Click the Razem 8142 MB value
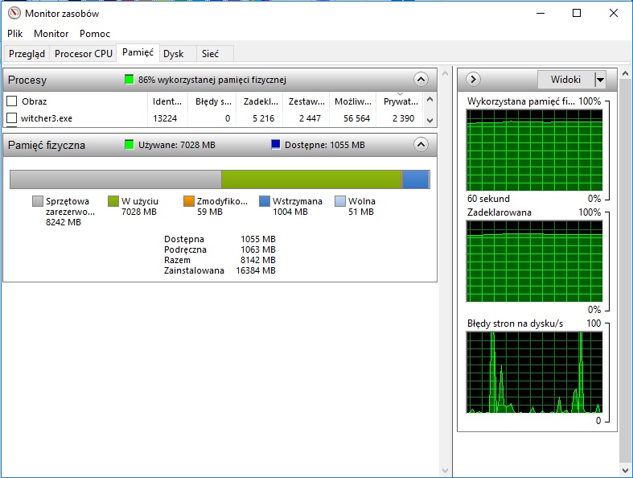Screen dimensions: 633x478 (258, 260)
